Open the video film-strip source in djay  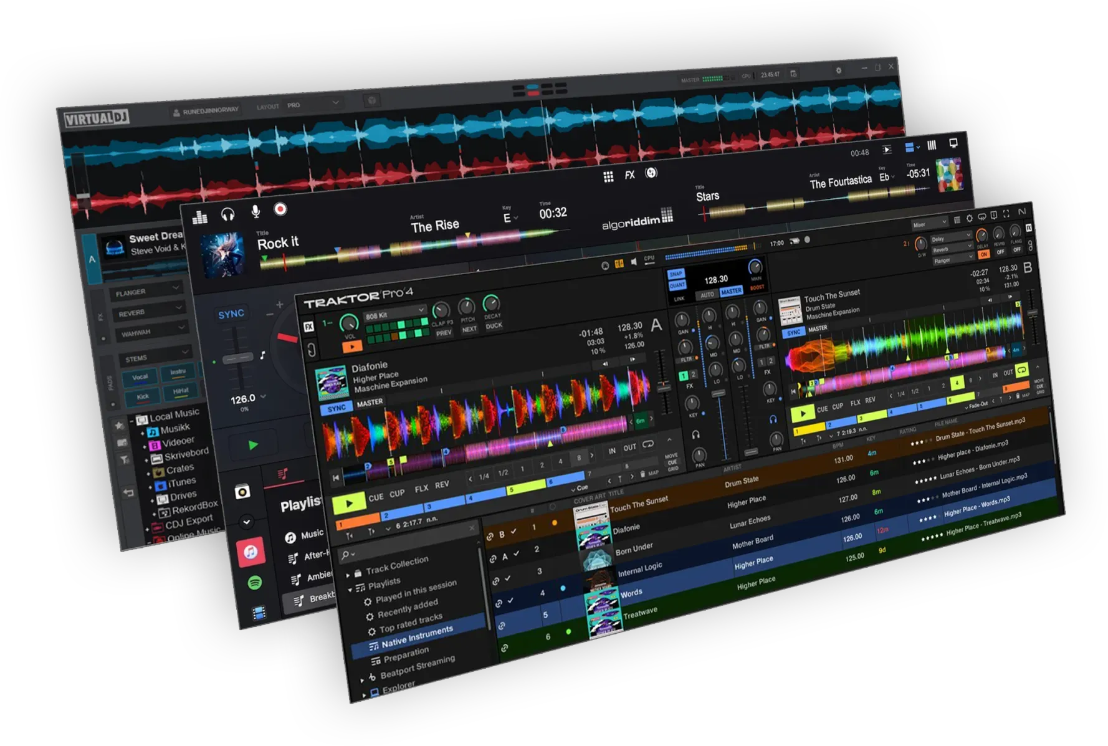tap(259, 613)
